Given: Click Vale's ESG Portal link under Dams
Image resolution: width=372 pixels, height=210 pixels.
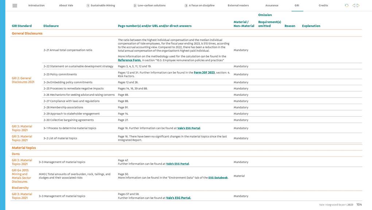Looking at the screenshot, I should point(177,164).
